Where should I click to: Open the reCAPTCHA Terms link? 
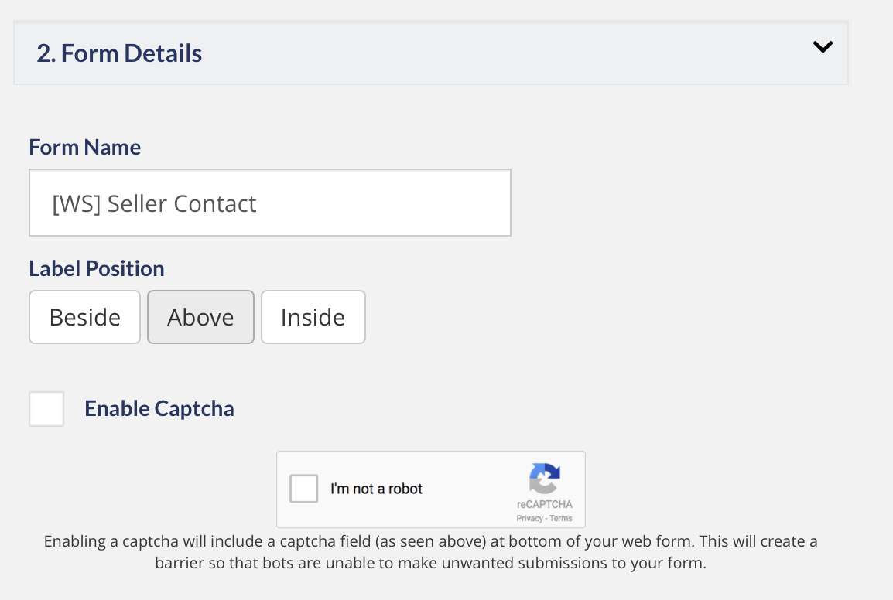(563, 516)
